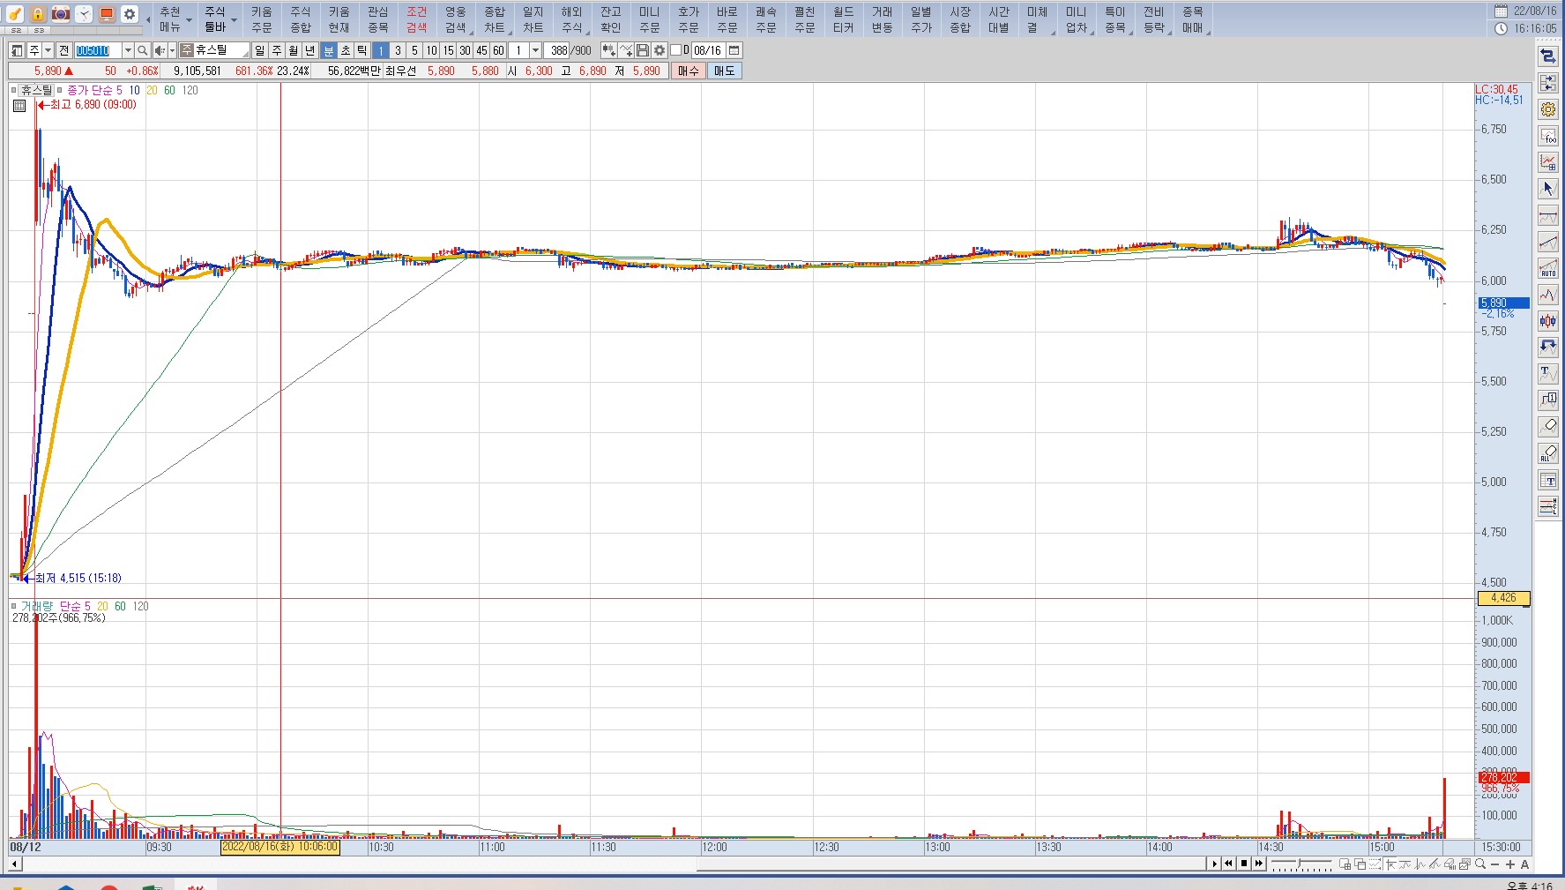Screen dimensions: 1565x890
Task: Click the stop button in chart playback controls
Action: pyautogui.click(x=1244, y=864)
